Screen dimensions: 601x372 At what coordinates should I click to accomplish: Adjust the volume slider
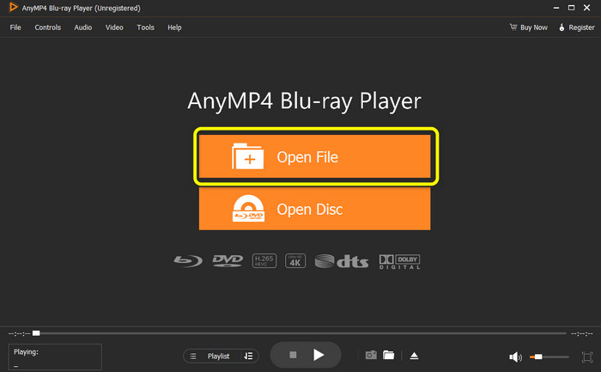pos(549,357)
